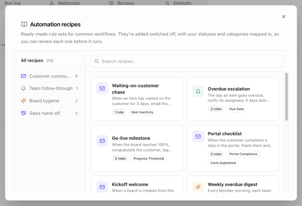Click 2 rules badge on Overdue escalation
This screenshot has height=206, width=302.
point(216,109)
